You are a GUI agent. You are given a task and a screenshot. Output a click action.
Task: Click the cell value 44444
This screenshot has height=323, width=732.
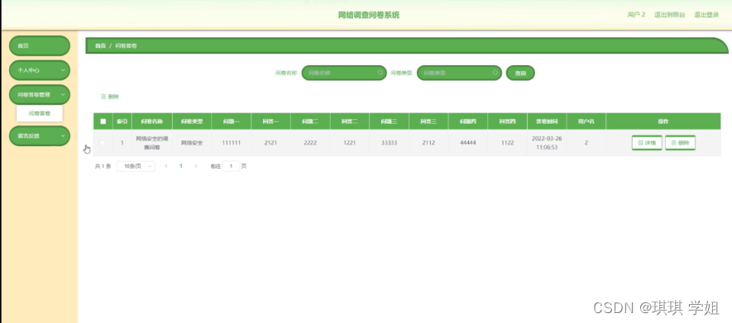(x=468, y=143)
